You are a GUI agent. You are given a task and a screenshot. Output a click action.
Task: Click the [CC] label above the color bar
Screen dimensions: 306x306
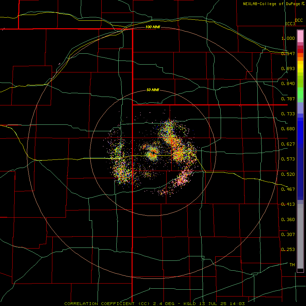coord(290,23)
